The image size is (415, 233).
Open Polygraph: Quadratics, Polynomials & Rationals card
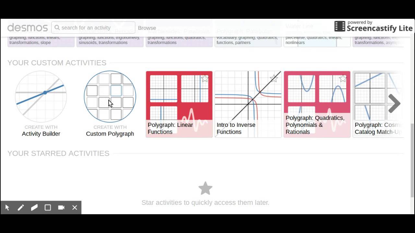[317, 104]
